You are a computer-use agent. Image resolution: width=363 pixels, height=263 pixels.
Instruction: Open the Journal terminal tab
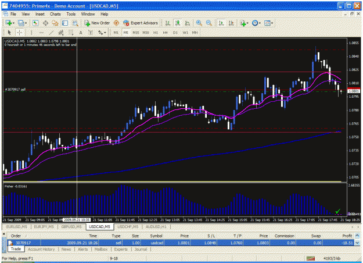pos(141,249)
